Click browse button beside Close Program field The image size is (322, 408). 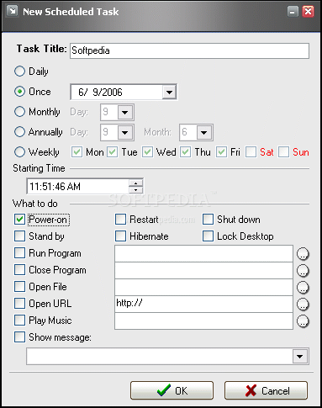pyautogui.click(x=303, y=271)
